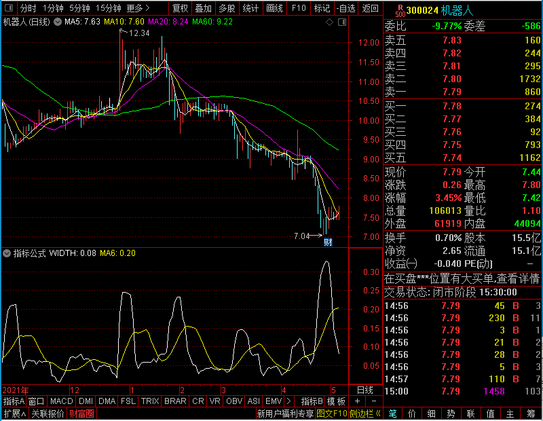This screenshot has height=421, width=543.
Task: Toggle the sidebar icon beside the diamond
Action: click(x=342, y=22)
